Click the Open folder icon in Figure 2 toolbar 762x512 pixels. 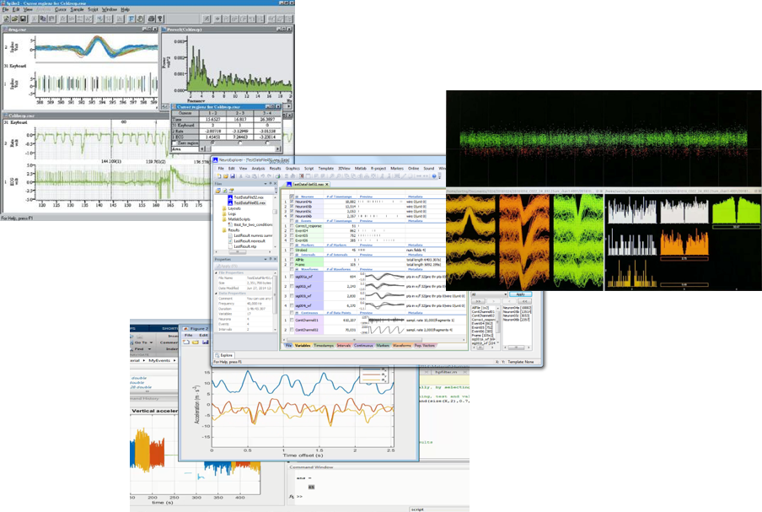195,342
